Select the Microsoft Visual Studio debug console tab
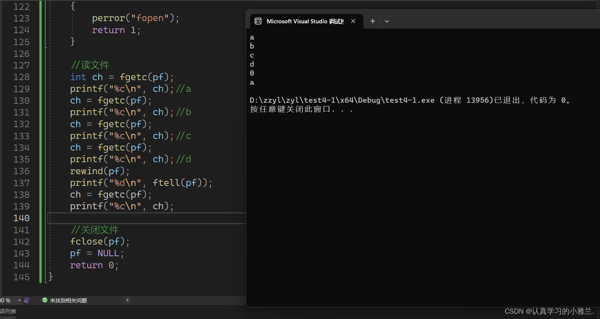The width and height of the screenshot is (600, 319). click(305, 21)
